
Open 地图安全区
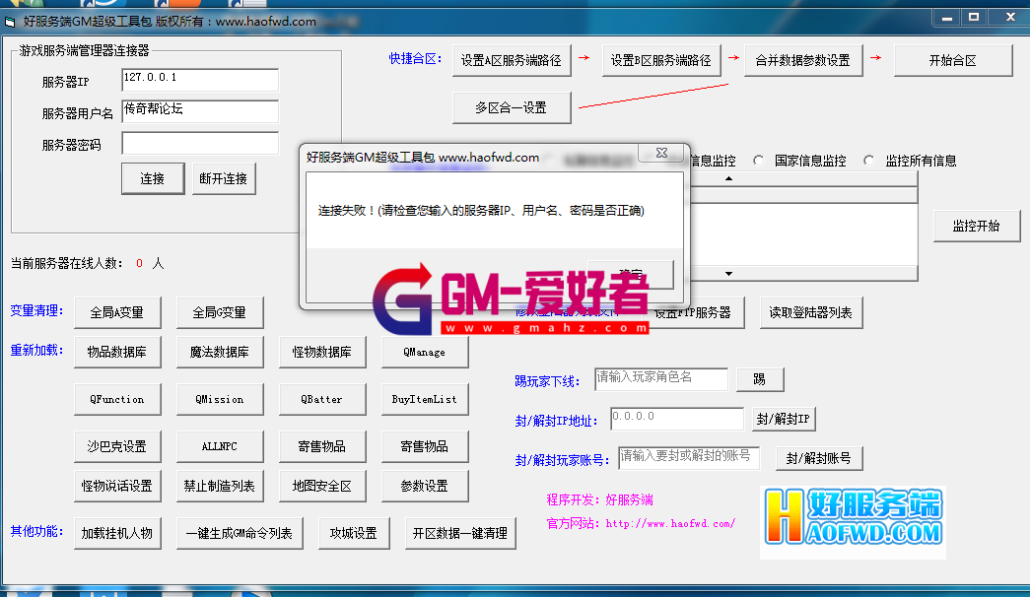pos(322,486)
